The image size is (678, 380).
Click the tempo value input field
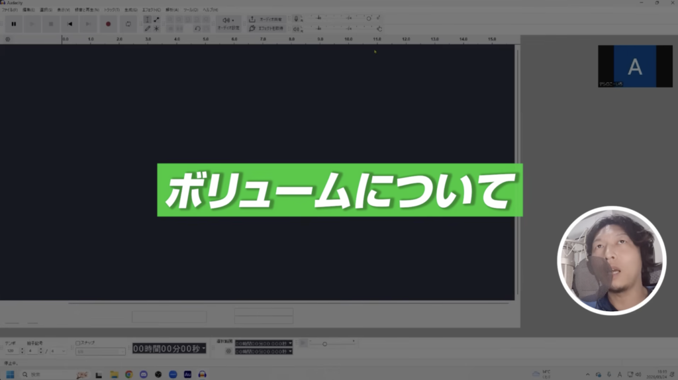point(11,351)
